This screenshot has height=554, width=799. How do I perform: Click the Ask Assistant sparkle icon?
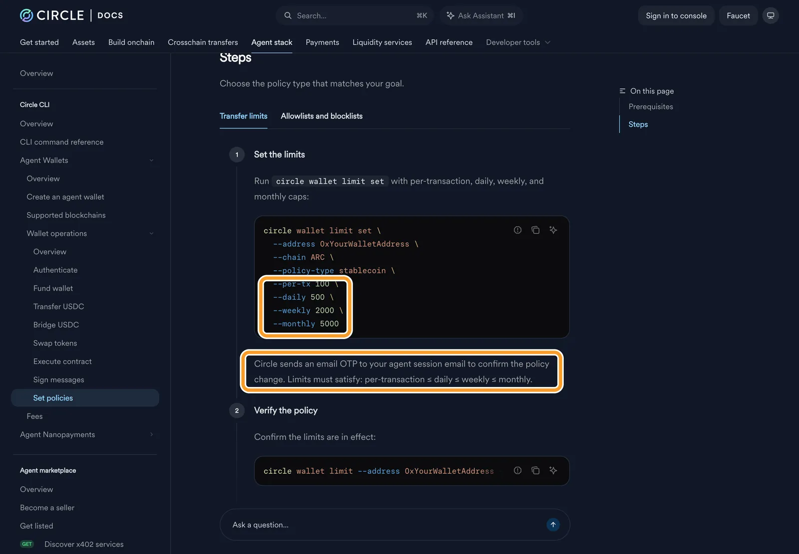click(450, 15)
